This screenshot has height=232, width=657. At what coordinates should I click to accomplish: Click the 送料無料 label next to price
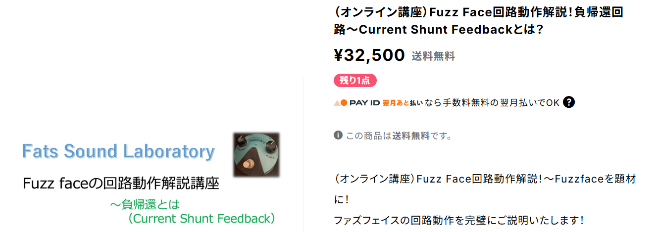tap(433, 56)
